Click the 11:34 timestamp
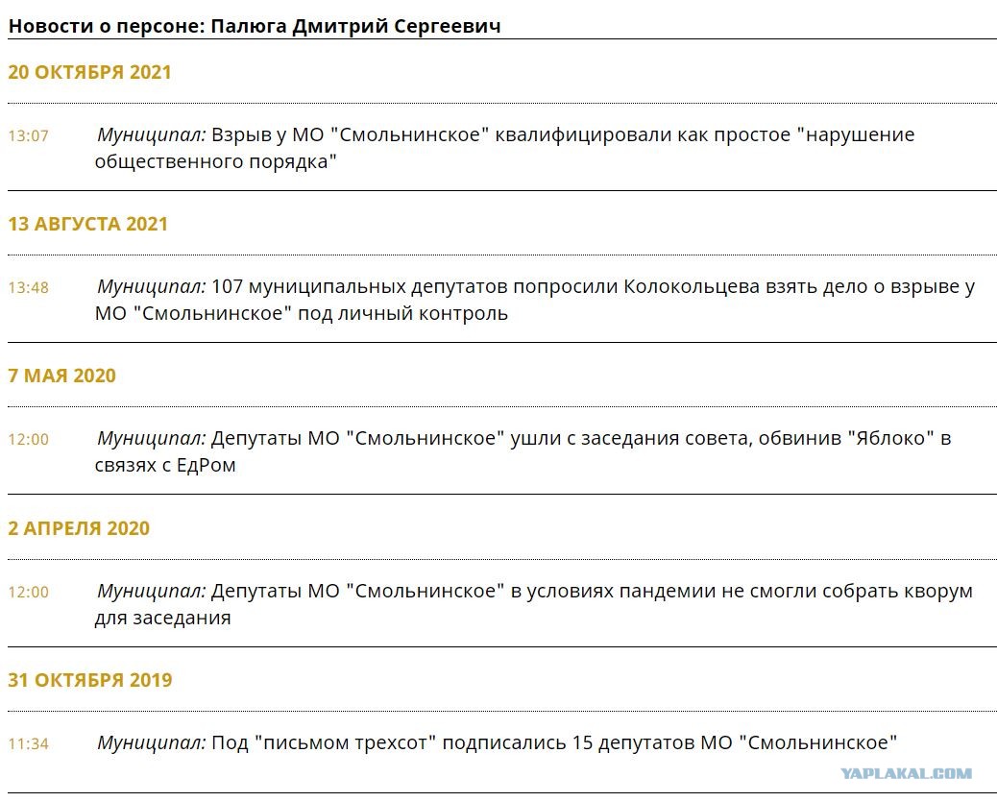Viewport: 997px width, 802px height. 28,744
